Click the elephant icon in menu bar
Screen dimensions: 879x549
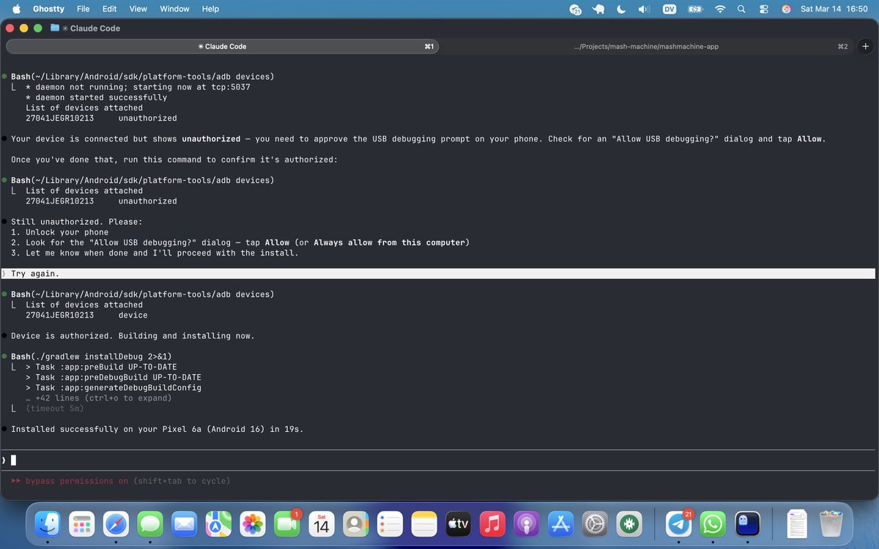tap(598, 9)
